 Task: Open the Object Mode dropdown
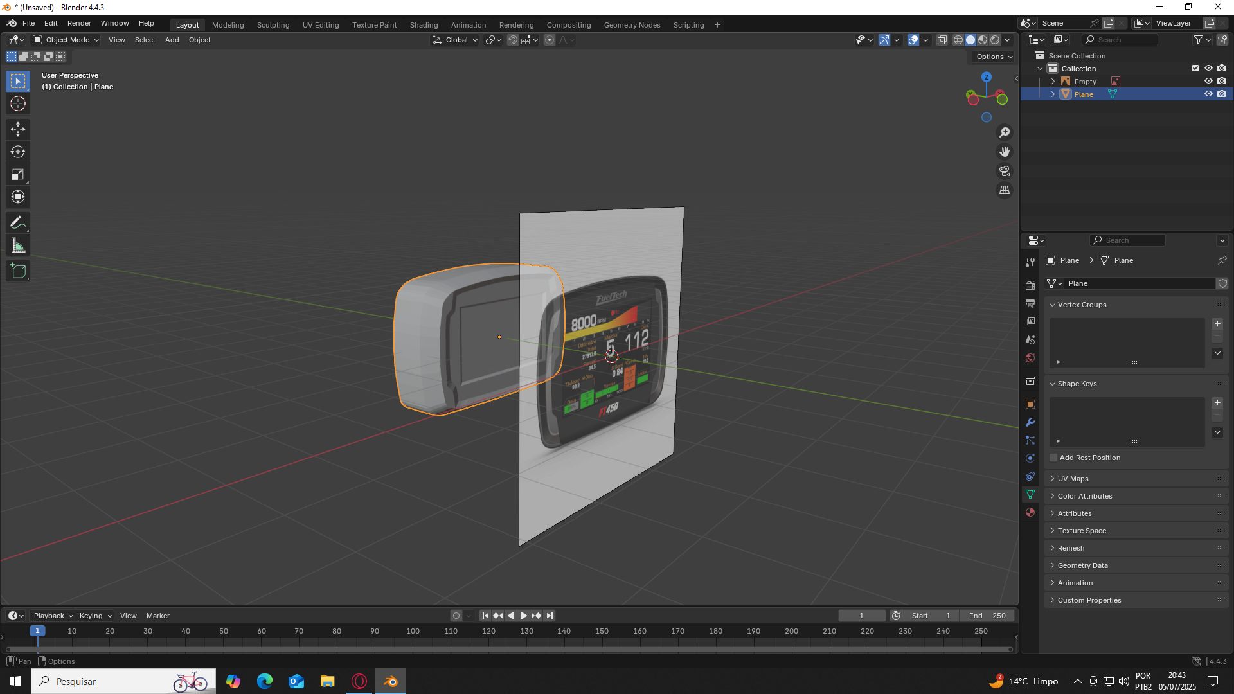tap(66, 40)
